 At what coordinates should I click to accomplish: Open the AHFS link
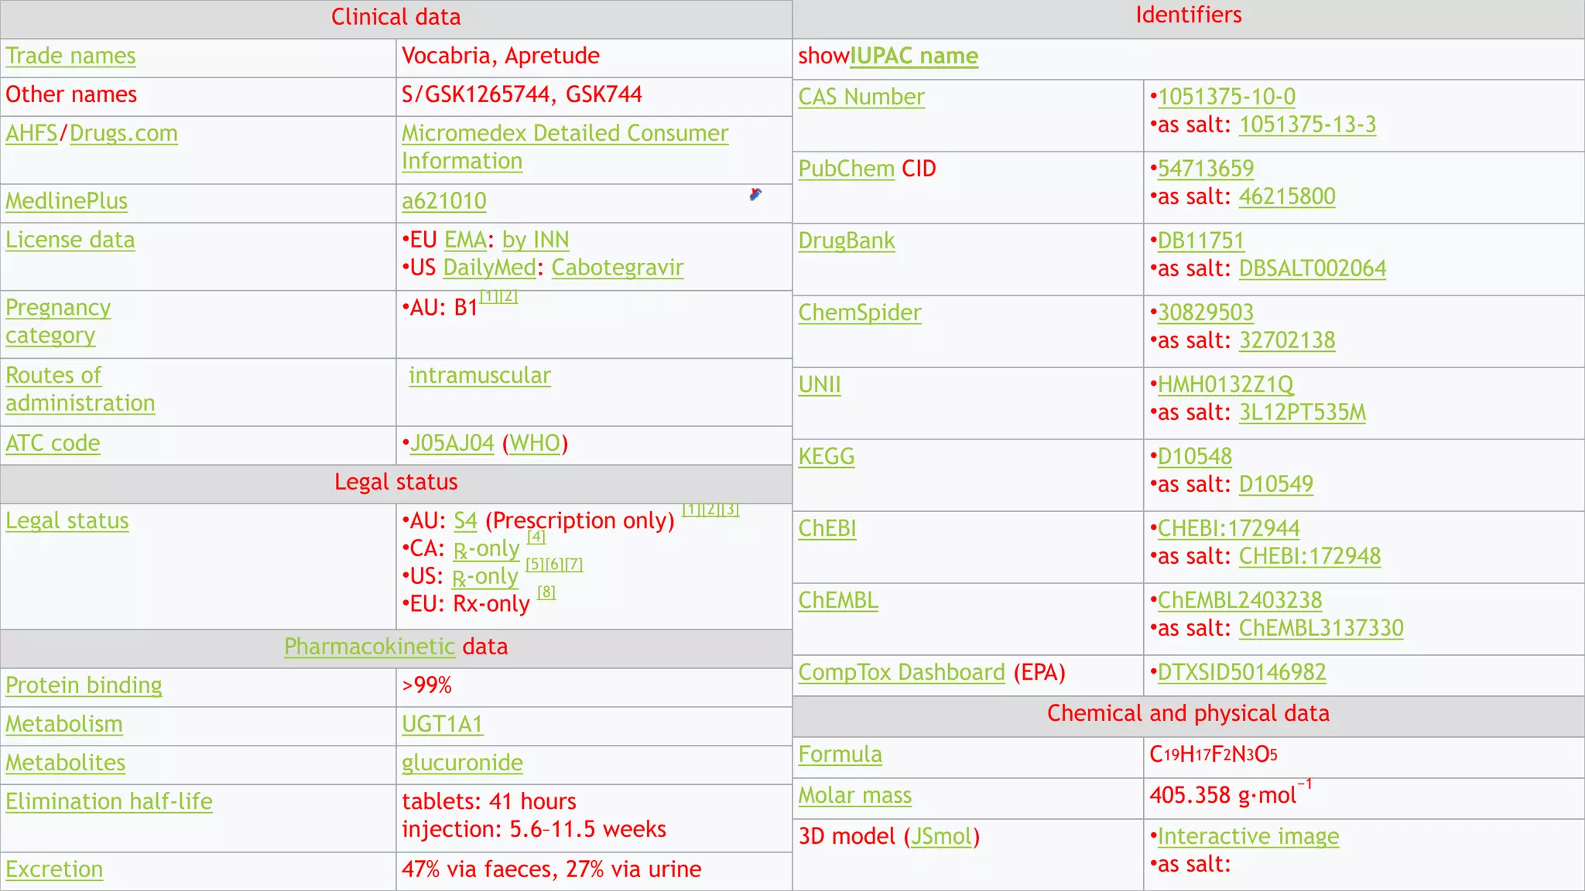[32, 133]
